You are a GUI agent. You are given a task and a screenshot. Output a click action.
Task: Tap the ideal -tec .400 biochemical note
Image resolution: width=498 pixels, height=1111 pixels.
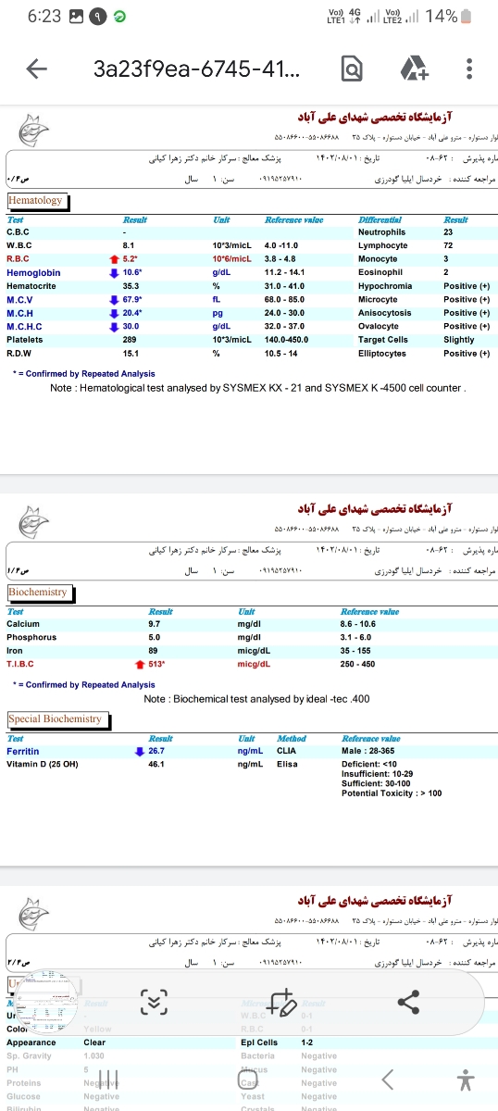[x=258, y=699]
